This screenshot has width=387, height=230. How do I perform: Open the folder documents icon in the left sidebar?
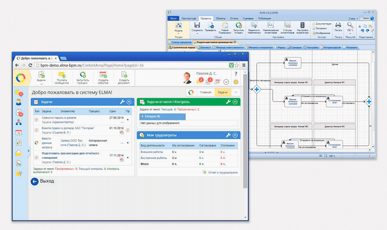pos(19,153)
